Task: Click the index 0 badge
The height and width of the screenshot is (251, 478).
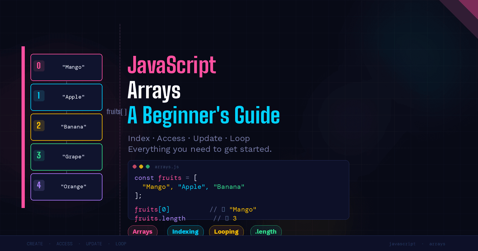Action: pos(39,66)
